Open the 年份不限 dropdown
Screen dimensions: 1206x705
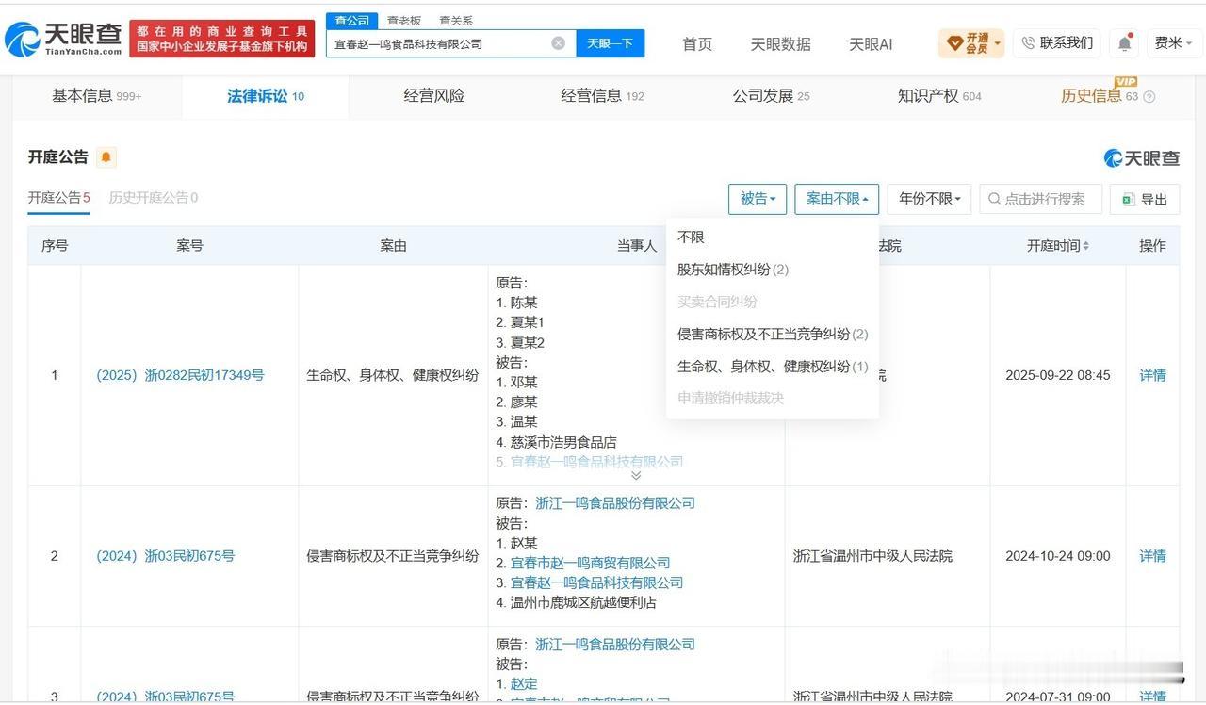tap(929, 199)
